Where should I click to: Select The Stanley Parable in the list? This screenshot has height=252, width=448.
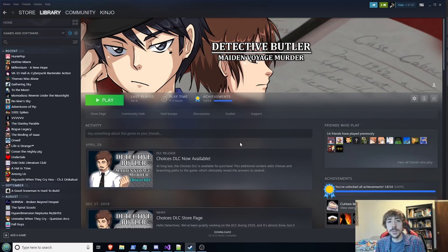tap(25, 124)
